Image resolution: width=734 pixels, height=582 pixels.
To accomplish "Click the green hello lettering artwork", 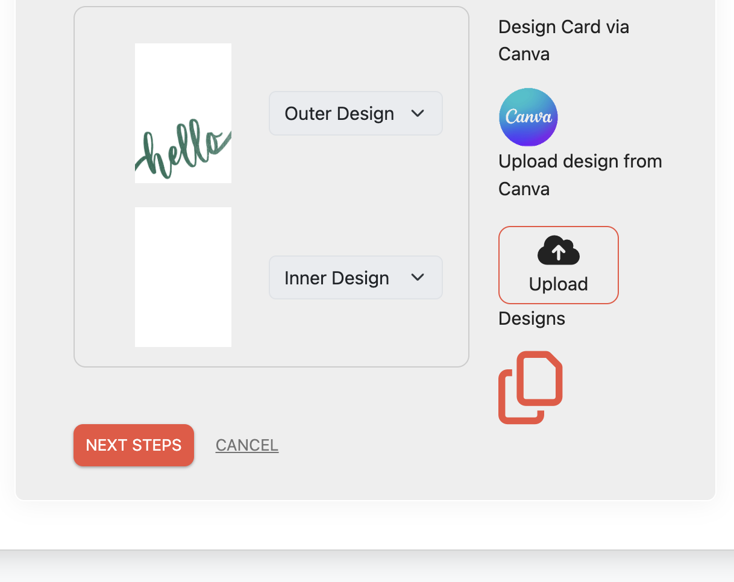I will [x=183, y=149].
